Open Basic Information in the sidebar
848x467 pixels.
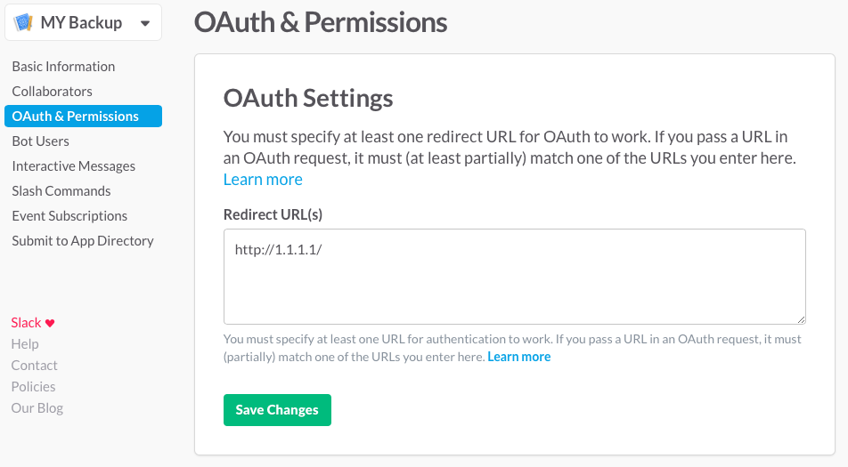[x=63, y=67]
